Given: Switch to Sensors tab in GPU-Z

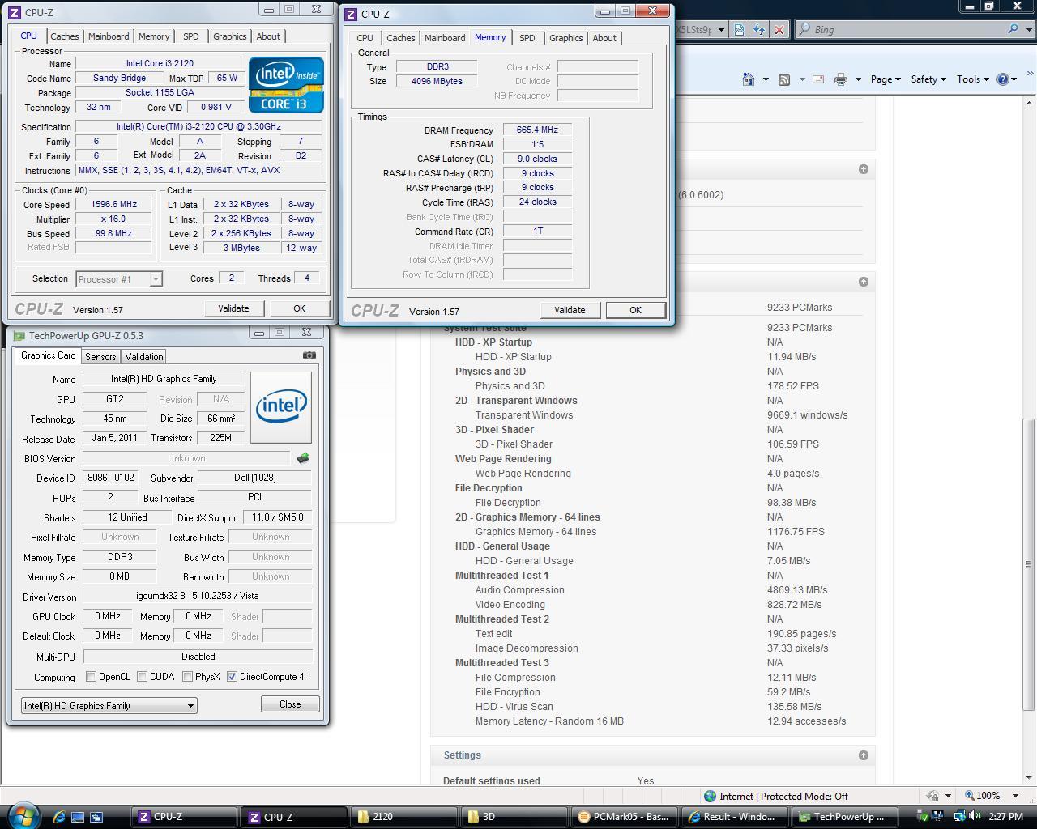Looking at the screenshot, I should tap(100, 357).
